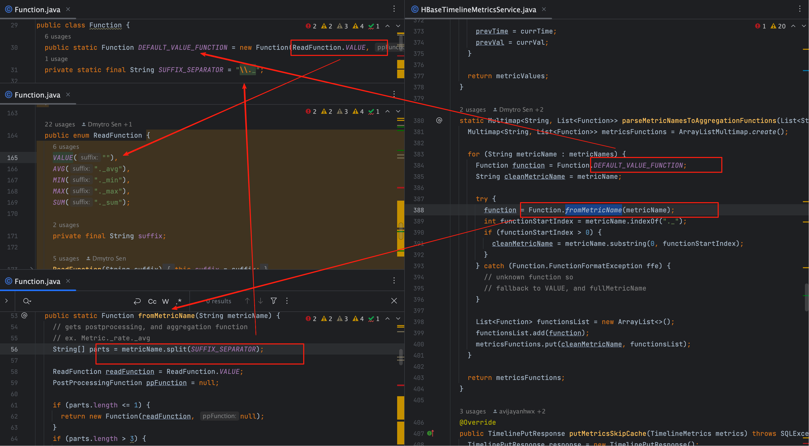Viewport: 809px width, 446px height.
Task: Toggle Match Case (Cc) in find bar
Action: click(x=152, y=301)
